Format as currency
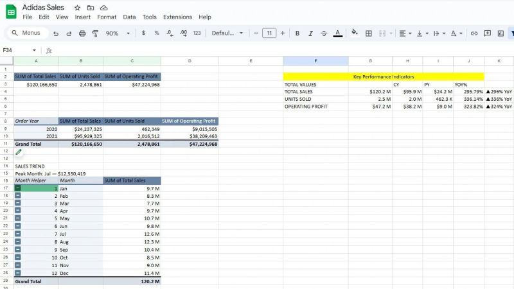514x289 pixels. click(143, 33)
